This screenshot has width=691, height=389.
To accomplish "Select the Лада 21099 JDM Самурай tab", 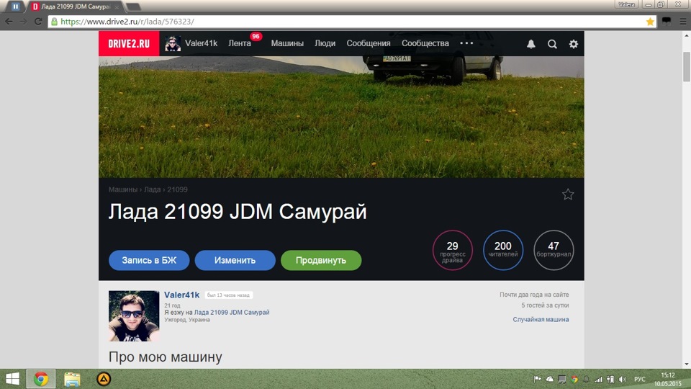I will point(75,6).
